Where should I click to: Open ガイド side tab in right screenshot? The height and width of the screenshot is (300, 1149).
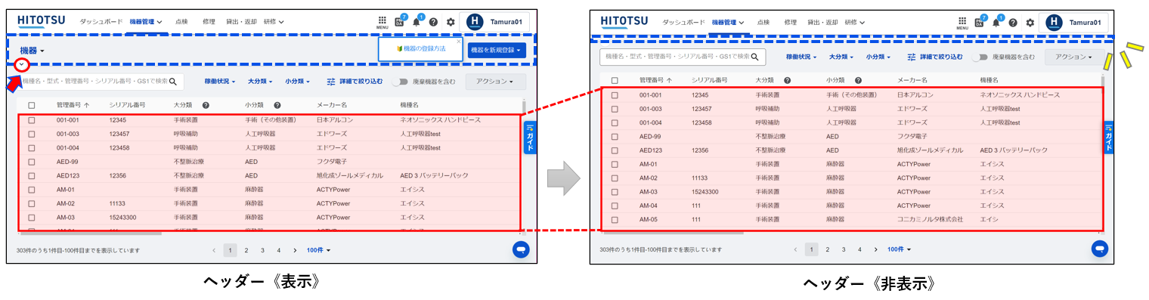(1109, 137)
